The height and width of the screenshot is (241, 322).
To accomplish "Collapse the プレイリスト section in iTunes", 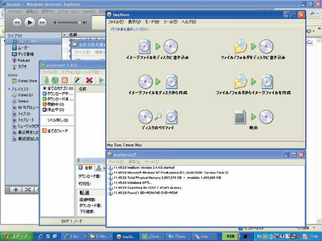I will pos(9,89).
